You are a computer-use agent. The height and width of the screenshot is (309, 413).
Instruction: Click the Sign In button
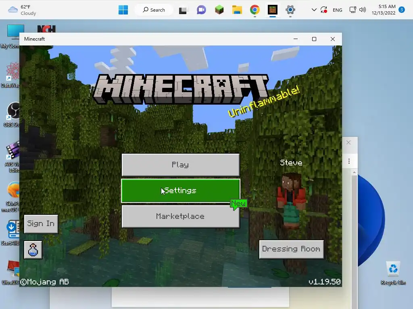41,224
